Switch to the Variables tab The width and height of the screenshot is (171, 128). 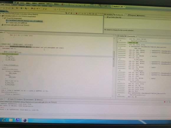pos(108,15)
